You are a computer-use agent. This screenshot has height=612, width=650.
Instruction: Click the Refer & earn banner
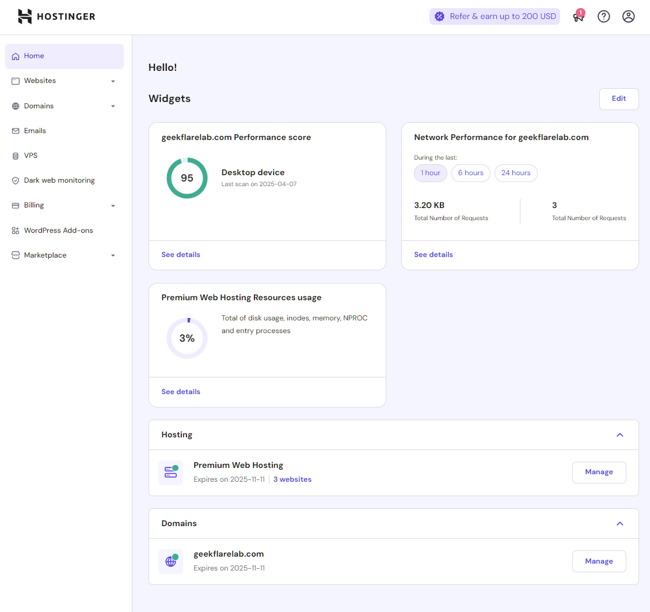coord(495,16)
